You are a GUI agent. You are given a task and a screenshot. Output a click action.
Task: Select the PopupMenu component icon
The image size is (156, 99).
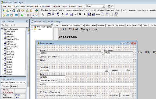click(x=58, y=14)
